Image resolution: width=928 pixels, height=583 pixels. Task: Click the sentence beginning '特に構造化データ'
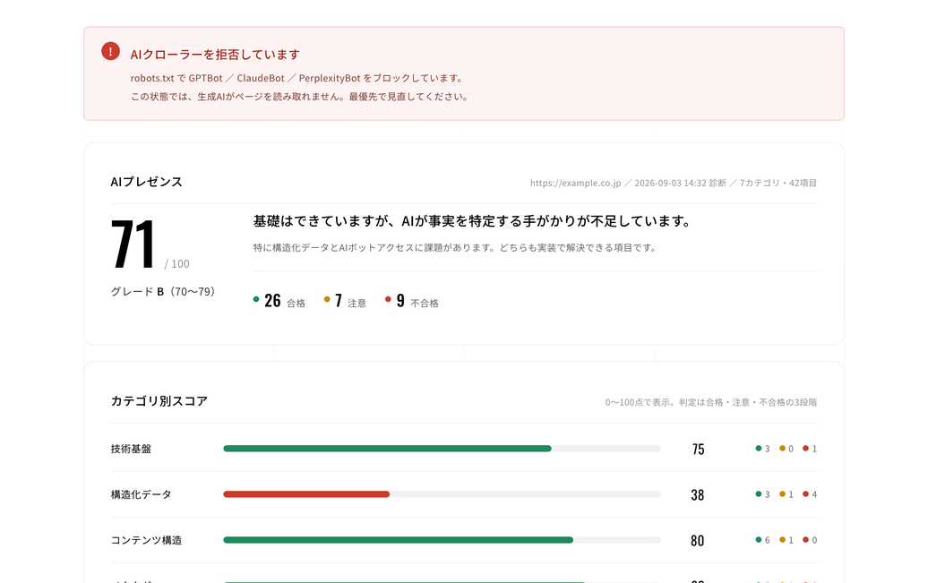point(455,247)
